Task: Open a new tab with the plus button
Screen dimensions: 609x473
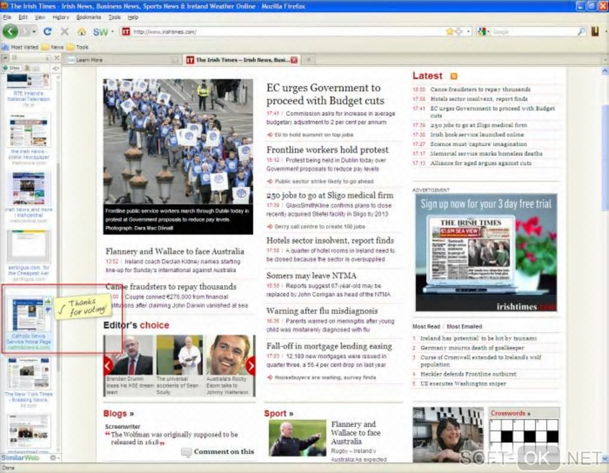Action: (x=309, y=60)
